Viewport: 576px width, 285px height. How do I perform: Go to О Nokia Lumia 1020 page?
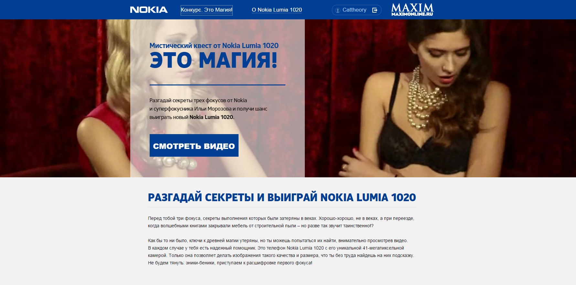pos(277,10)
